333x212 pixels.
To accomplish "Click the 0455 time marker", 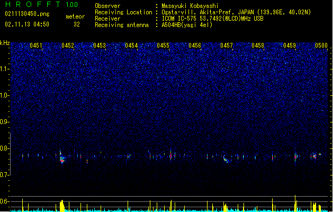I will tap(163, 46).
